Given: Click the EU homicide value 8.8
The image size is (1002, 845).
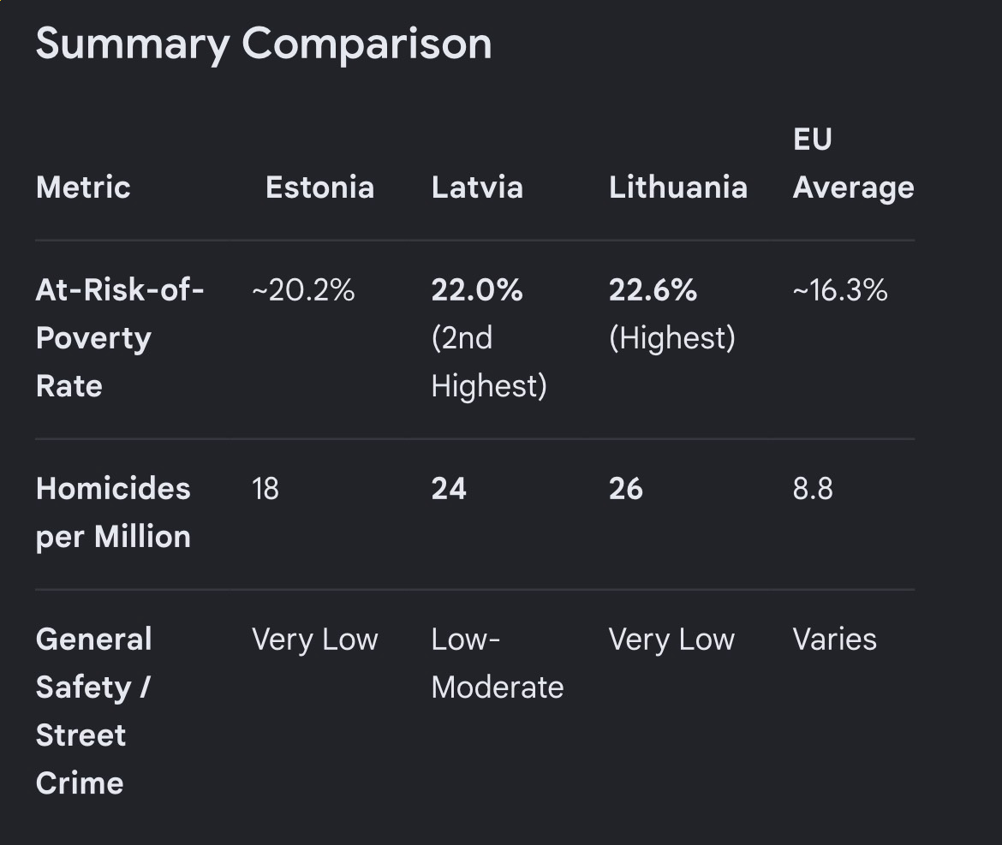Looking at the screenshot, I should [x=812, y=489].
